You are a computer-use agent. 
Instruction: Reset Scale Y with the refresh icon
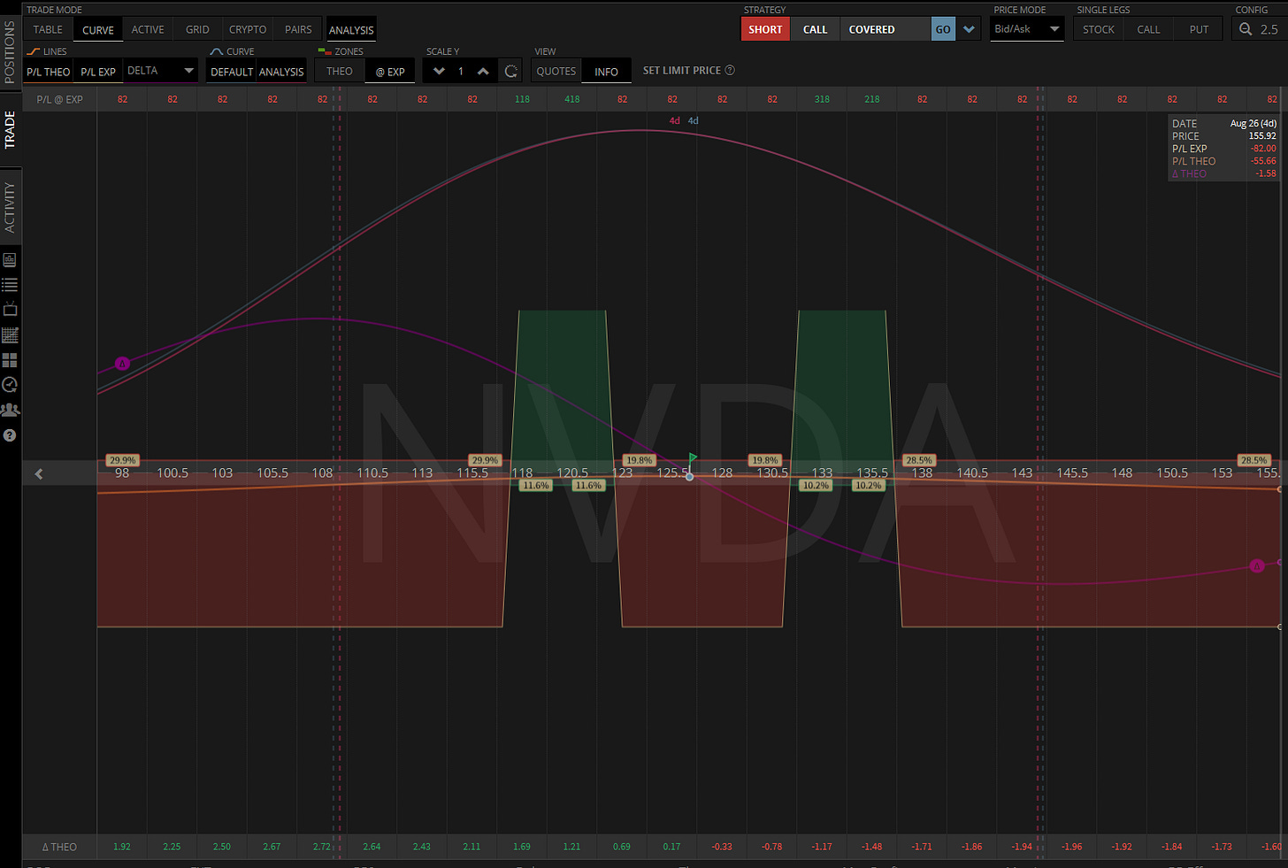coord(510,72)
